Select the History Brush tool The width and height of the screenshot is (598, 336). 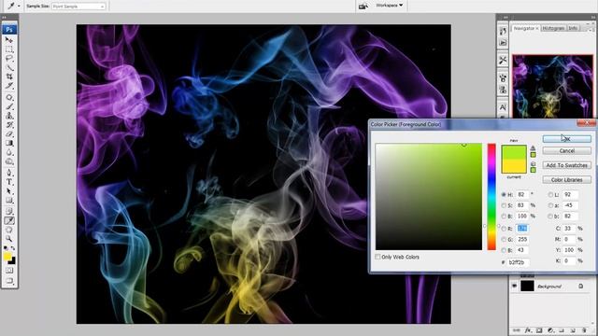pyautogui.click(x=9, y=124)
